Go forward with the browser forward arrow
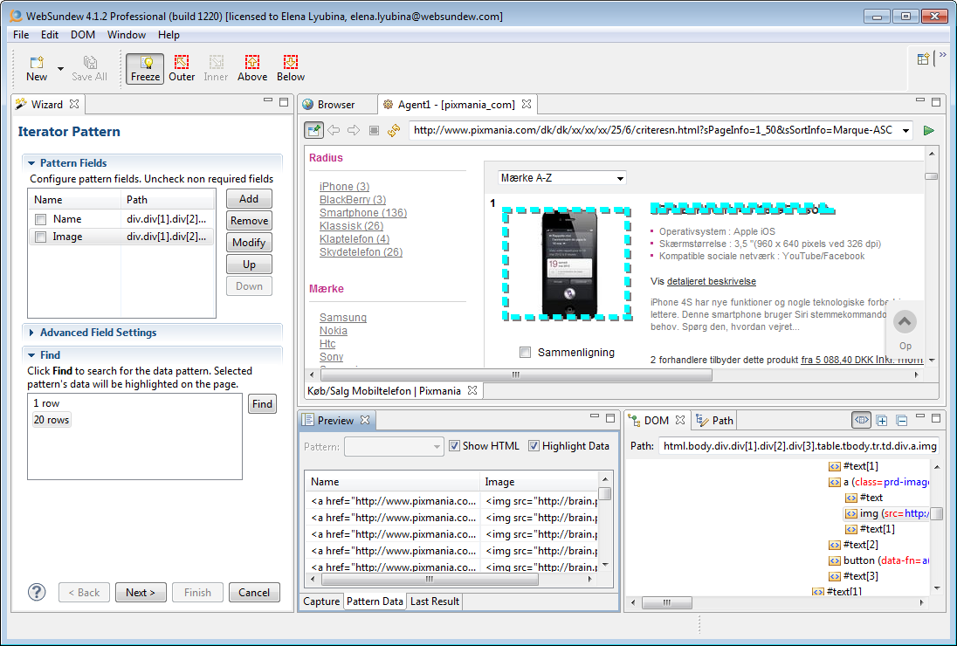 [x=354, y=130]
